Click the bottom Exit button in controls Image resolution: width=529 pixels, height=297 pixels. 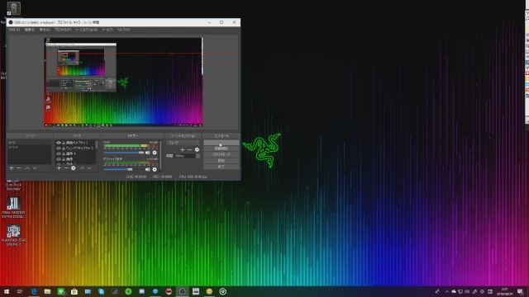(x=222, y=167)
